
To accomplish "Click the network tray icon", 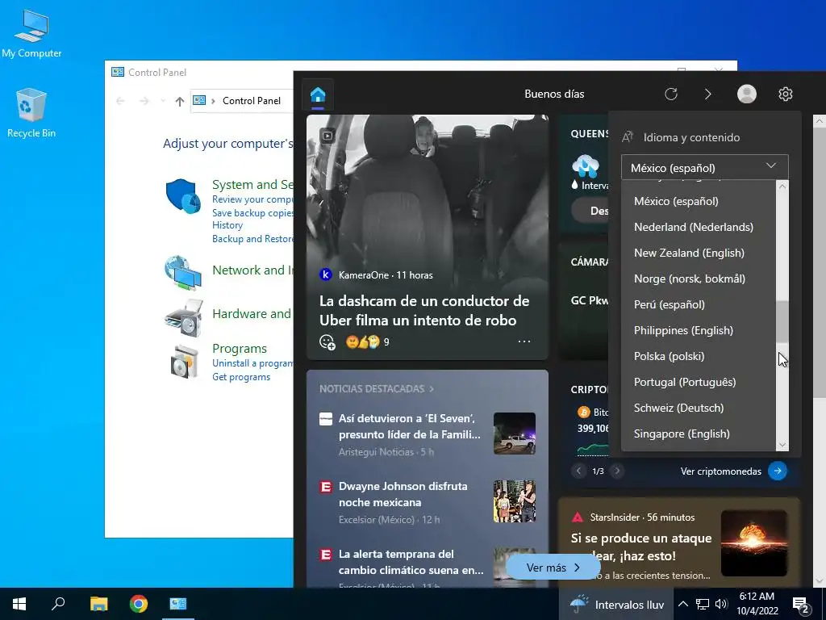I will click(703, 604).
